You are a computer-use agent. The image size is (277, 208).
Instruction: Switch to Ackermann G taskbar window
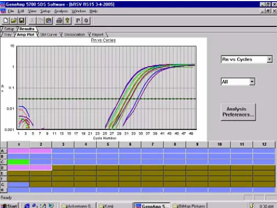[x=78, y=206]
